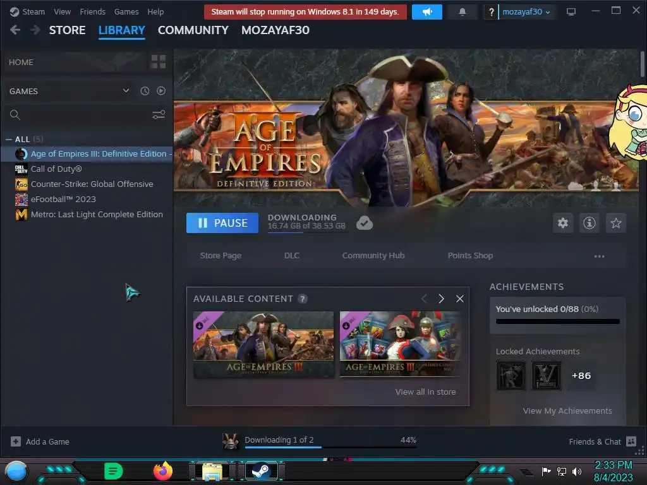The width and height of the screenshot is (647, 485).
Task: Add game to favorites star
Action: point(615,223)
